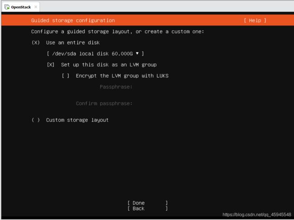
Task: Close the OpenStack tab
Action: pyautogui.click(x=36, y=7)
